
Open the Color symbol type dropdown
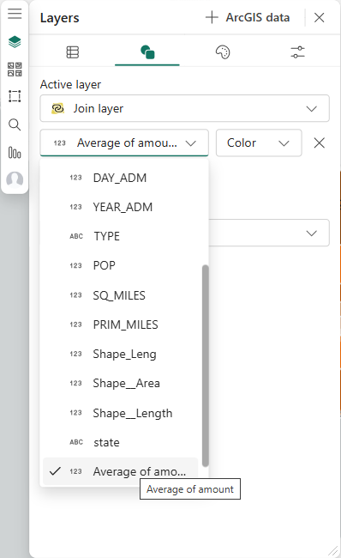[259, 143]
